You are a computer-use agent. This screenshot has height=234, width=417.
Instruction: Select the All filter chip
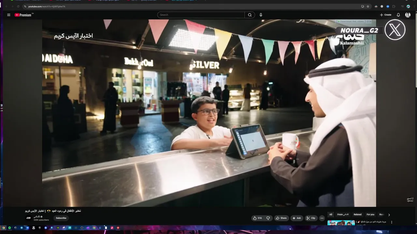point(331,214)
